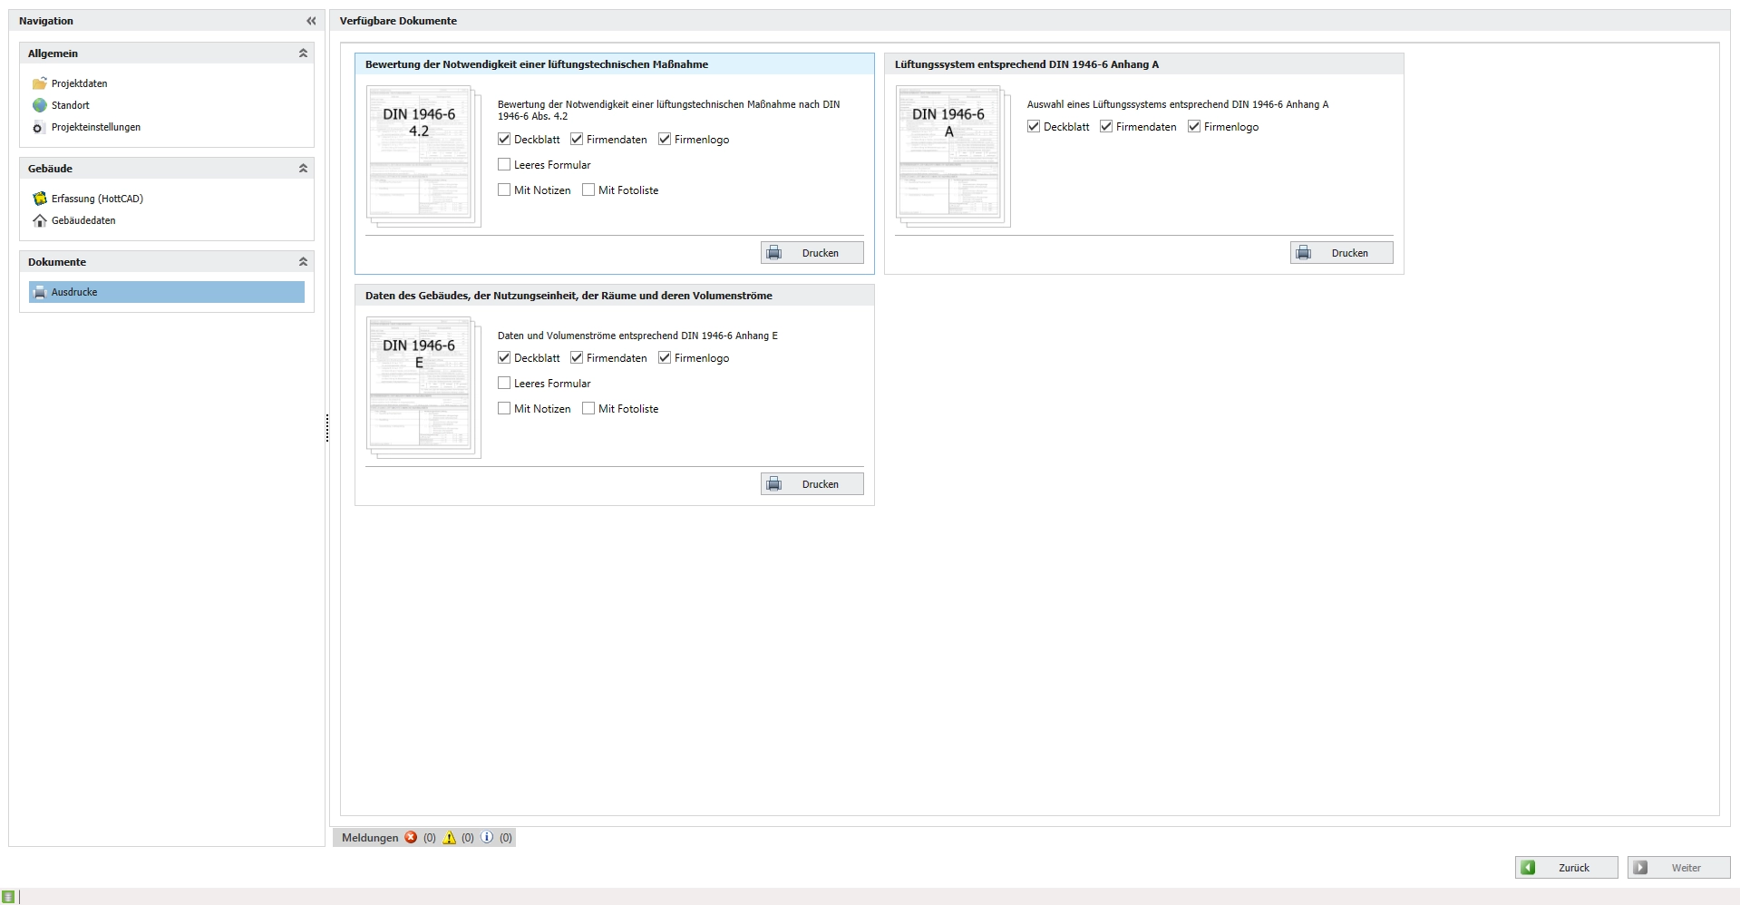
Task: Click the navigation panel splitter handle
Action: 327,428
